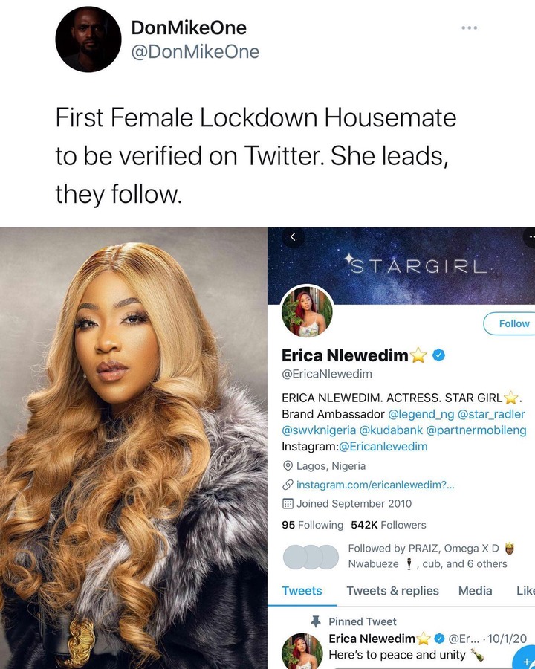View the 542K Followers list
The height and width of the screenshot is (669, 535).
[x=388, y=525]
